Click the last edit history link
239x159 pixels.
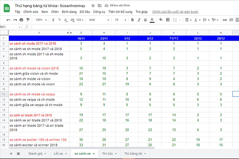175,12
